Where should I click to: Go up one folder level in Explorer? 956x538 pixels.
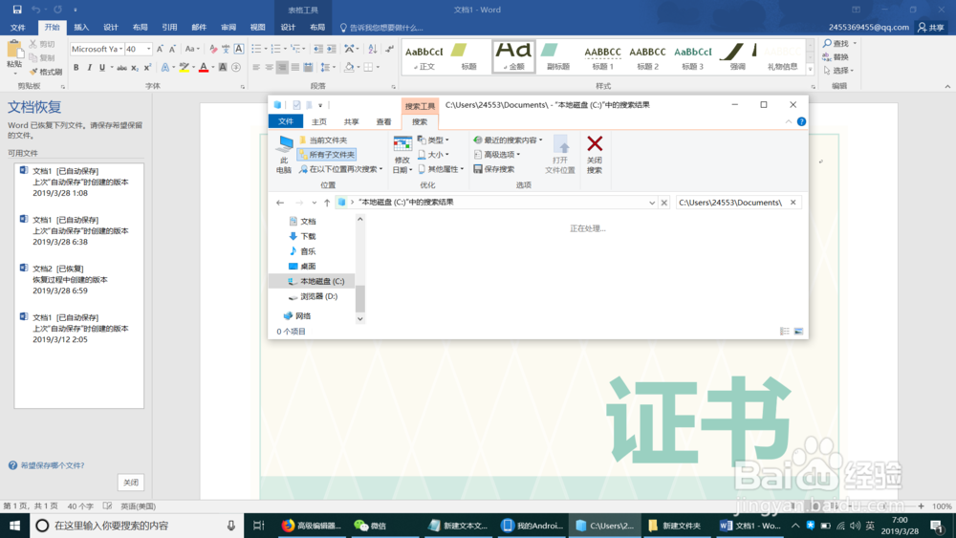pos(327,203)
